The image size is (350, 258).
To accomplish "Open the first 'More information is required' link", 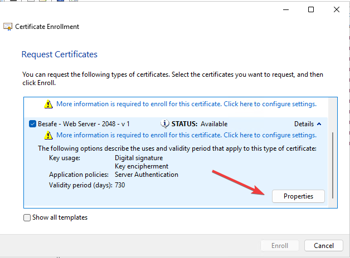I will point(186,104).
